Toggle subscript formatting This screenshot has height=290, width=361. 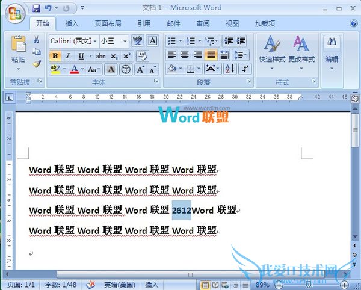[114, 56]
